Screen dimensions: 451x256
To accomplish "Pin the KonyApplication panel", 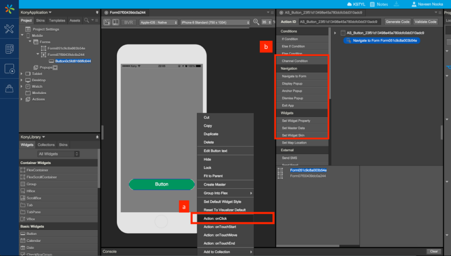I will pos(97,13).
